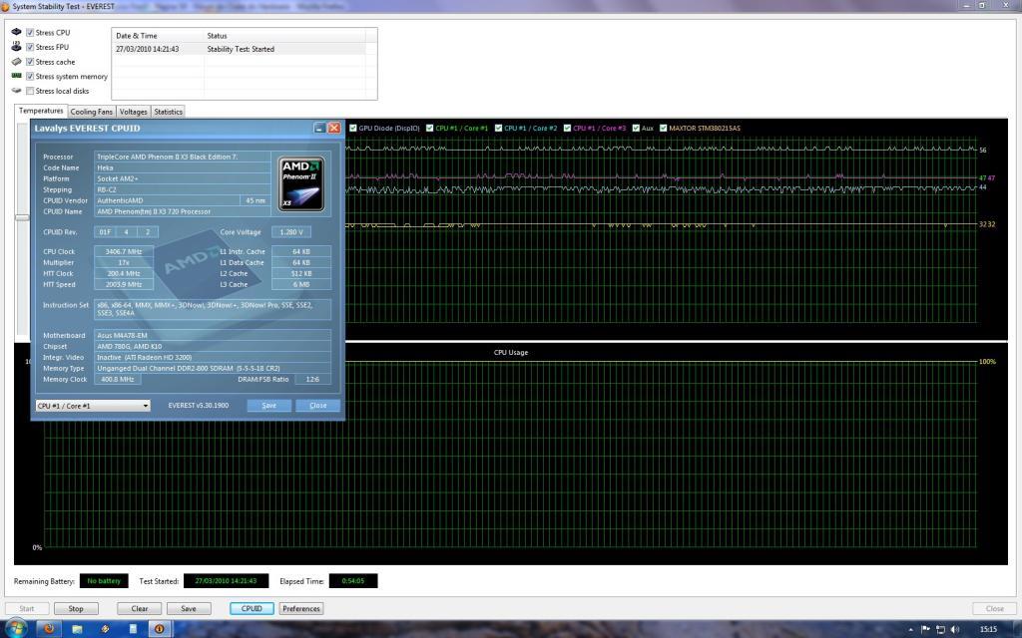Switch to the Temperatures tab
The height and width of the screenshot is (638, 1022).
pos(40,111)
